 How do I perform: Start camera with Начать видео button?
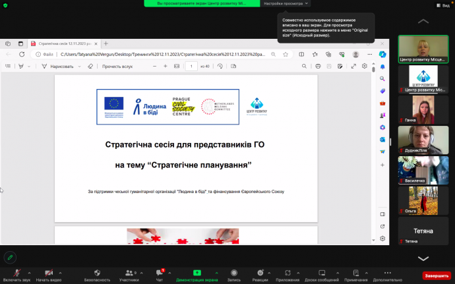coord(48,273)
